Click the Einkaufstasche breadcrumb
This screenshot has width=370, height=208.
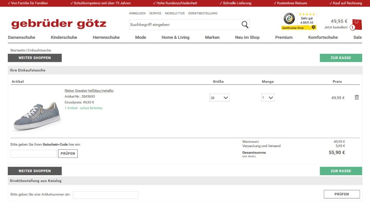tap(39, 51)
